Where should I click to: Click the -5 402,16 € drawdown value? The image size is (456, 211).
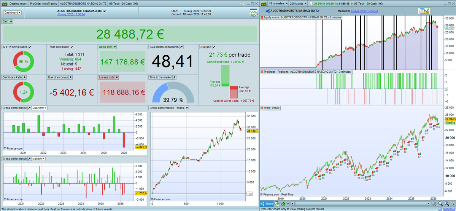click(x=71, y=93)
